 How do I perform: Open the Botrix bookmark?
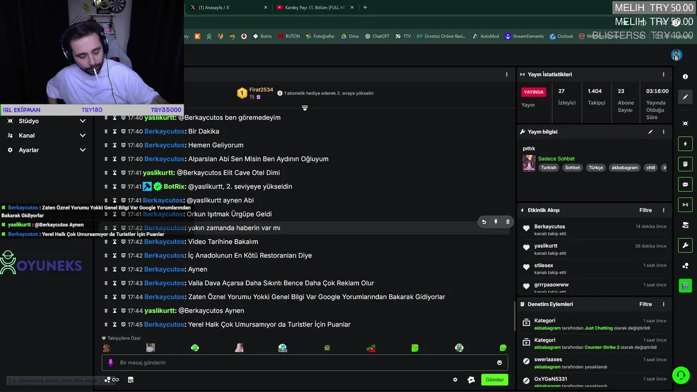point(261,36)
